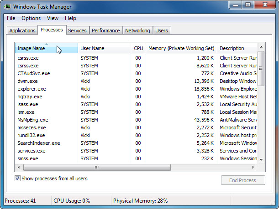Sort by Description column header
Image resolution: width=279 pixels, height=209 pixels.
pos(237,48)
